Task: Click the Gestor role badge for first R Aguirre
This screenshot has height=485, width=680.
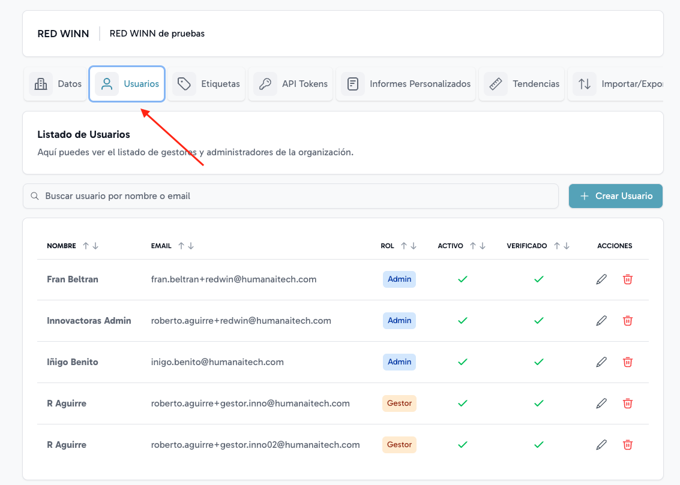Action: pos(399,403)
